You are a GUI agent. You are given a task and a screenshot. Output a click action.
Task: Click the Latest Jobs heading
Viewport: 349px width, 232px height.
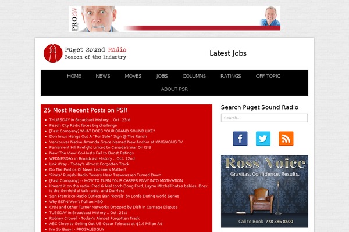coord(228,53)
